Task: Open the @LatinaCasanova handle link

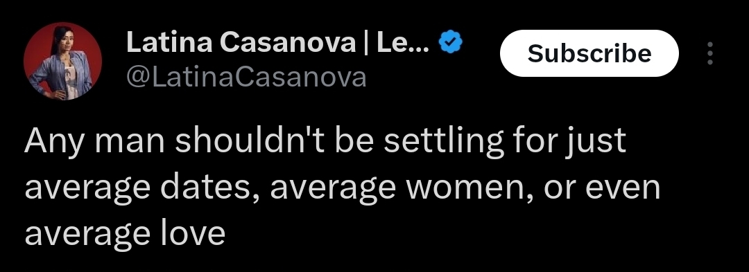Action: (246, 77)
